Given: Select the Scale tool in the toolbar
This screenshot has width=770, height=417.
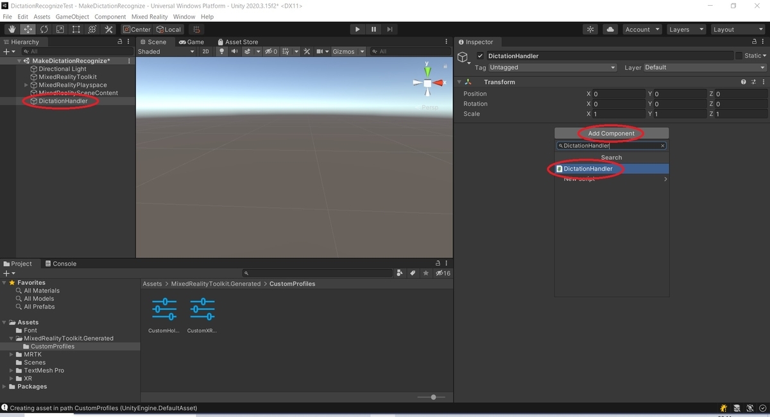Looking at the screenshot, I should (x=60, y=30).
